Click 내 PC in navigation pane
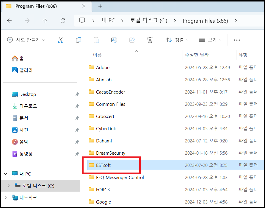Screen dimensions: 265x208 click(x=21, y=174)
